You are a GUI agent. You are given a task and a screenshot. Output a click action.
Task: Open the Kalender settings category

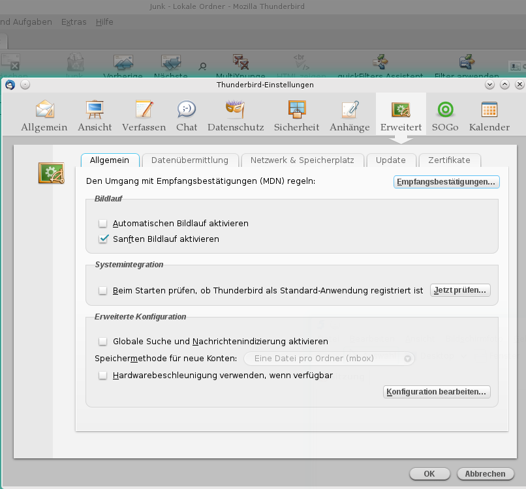[489, 115]
